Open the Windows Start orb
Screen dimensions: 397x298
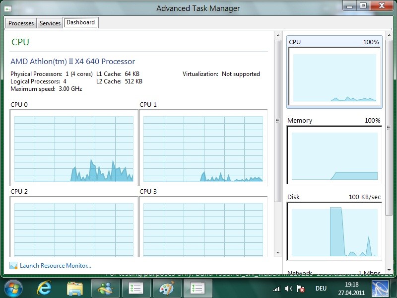pyautogui.click(x=13, y=289)
